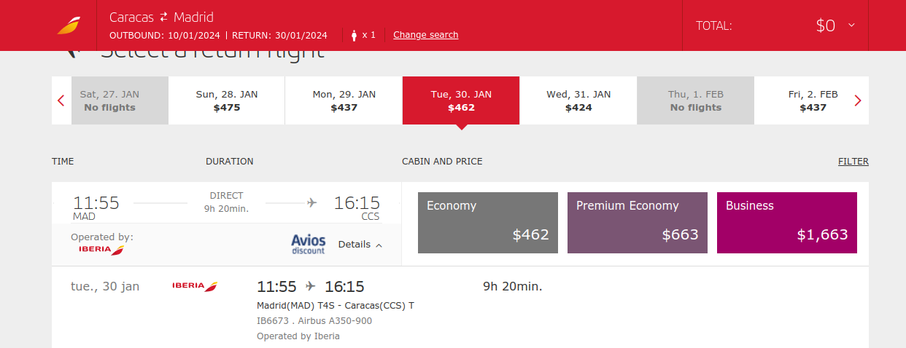This screenshot has width=906, height=348.
Task: Select the Wed, 31 JAN date tab
Action: (578, 100)
